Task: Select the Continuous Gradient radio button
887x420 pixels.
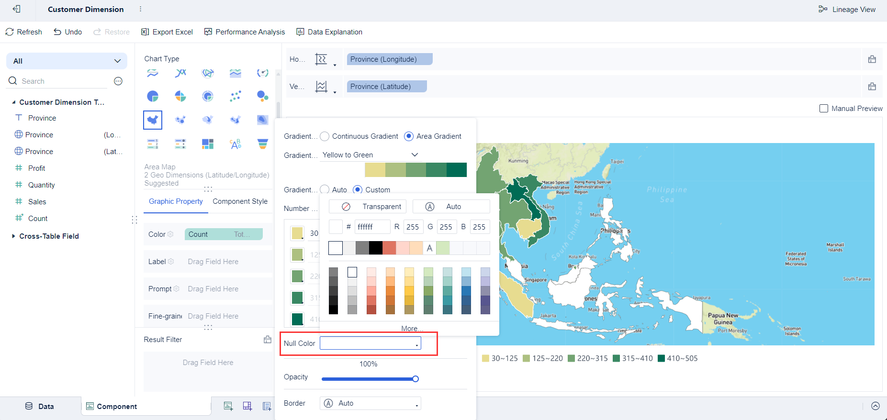Action: click(325, 136)
